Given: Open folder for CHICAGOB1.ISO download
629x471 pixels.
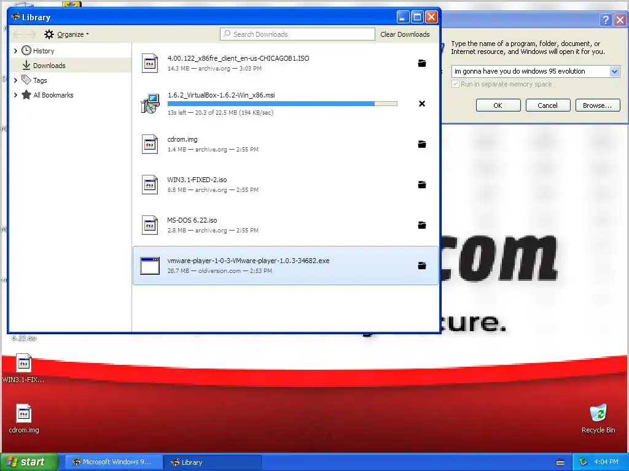Looking at the screenshot, I should pos(421,63).
